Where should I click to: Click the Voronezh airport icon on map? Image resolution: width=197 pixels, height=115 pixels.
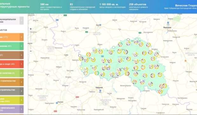coord(168,23)
